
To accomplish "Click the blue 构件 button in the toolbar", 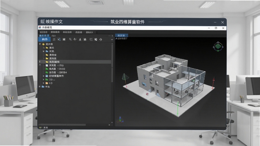I will point(45,39).
